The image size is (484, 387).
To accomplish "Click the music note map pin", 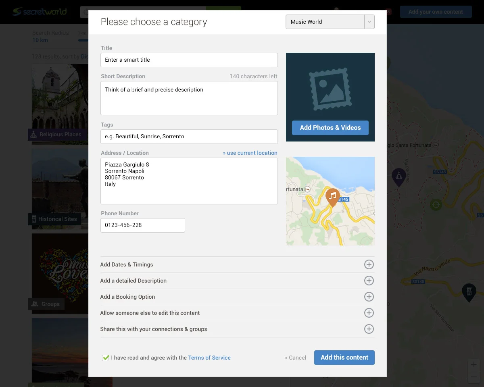I will (x=332, y=198).
